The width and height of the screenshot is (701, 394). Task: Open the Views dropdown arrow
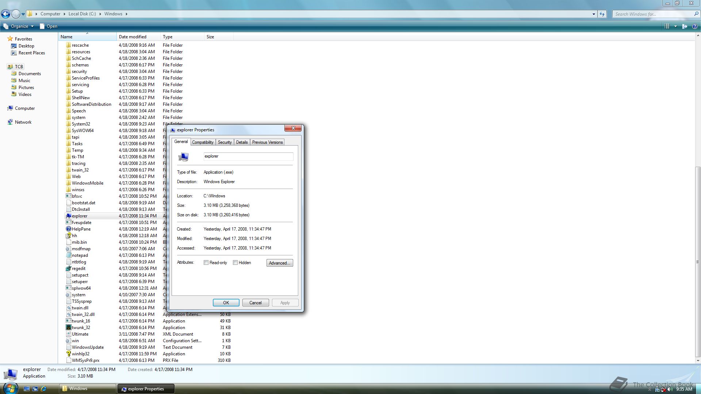tap(675, 26)
